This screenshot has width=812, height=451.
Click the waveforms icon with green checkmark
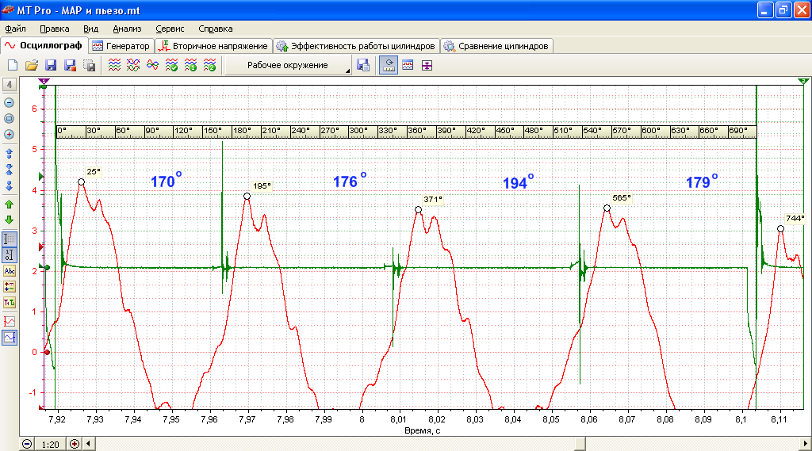pos(171,65)
